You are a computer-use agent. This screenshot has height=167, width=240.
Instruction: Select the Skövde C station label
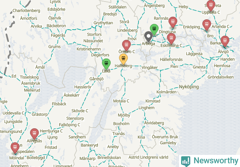[80, 111]
